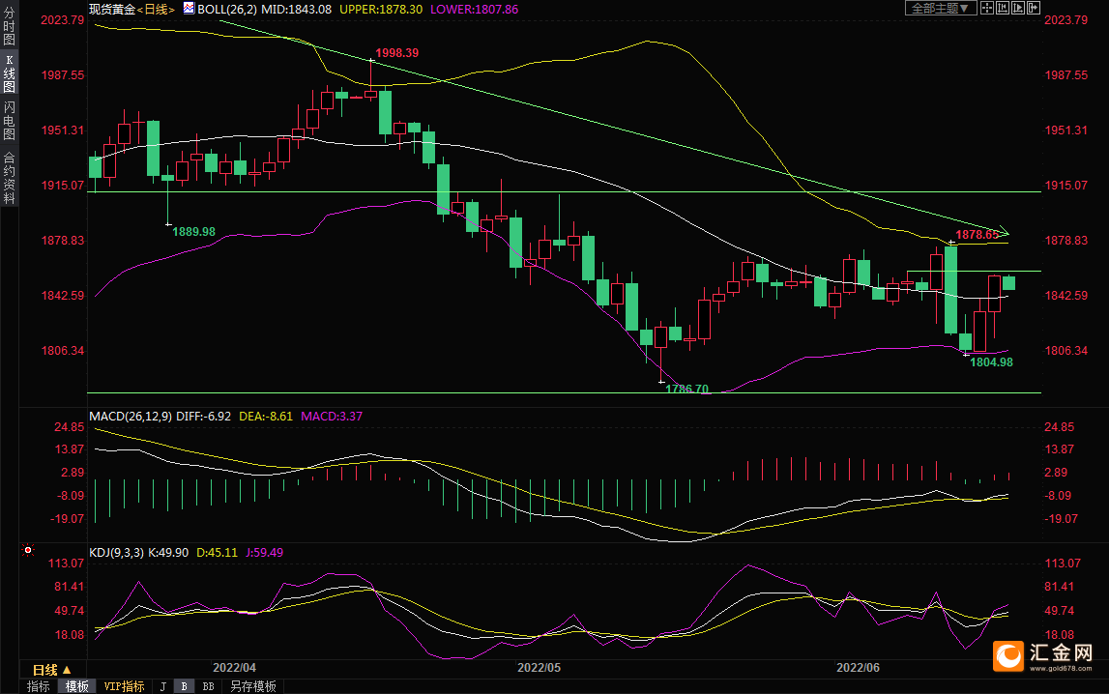
Task: Click the BOLL indicator chart icon
Action: (189, 9)
